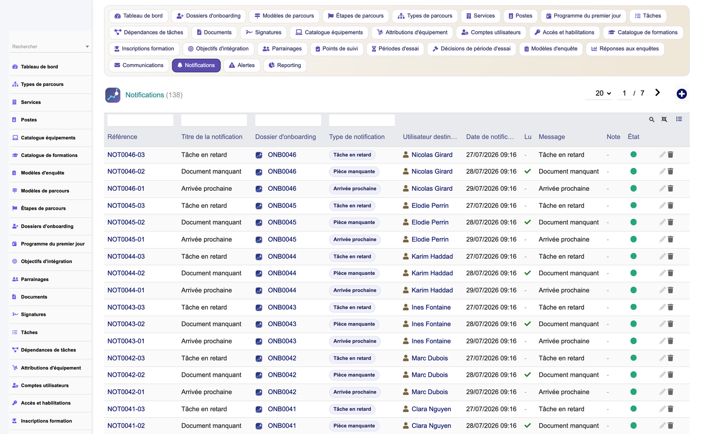The width and height of the screenshot is (702, 434).
Task: Click user icon beside Nicolas Girard in NOT0046-02 row
Action: (x=406, y=171)
